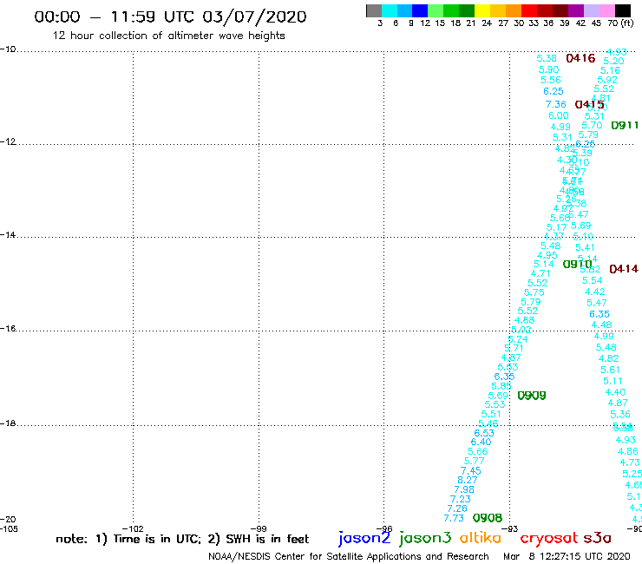Click the gray 3 ft legend swatch

(374, 10)
